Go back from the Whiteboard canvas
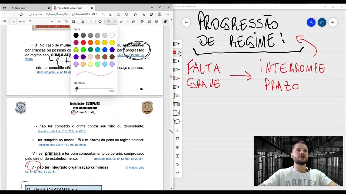Image resolution: width=346 pixels, height=194 pixels. pos(186,22)
